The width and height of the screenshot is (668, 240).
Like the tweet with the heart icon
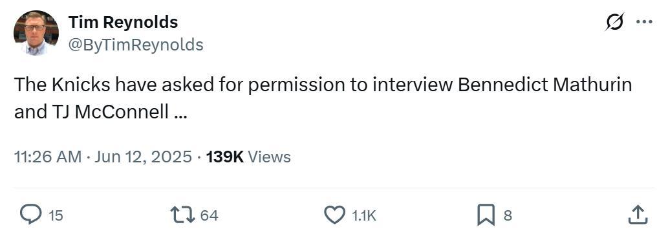pos(334,215)
